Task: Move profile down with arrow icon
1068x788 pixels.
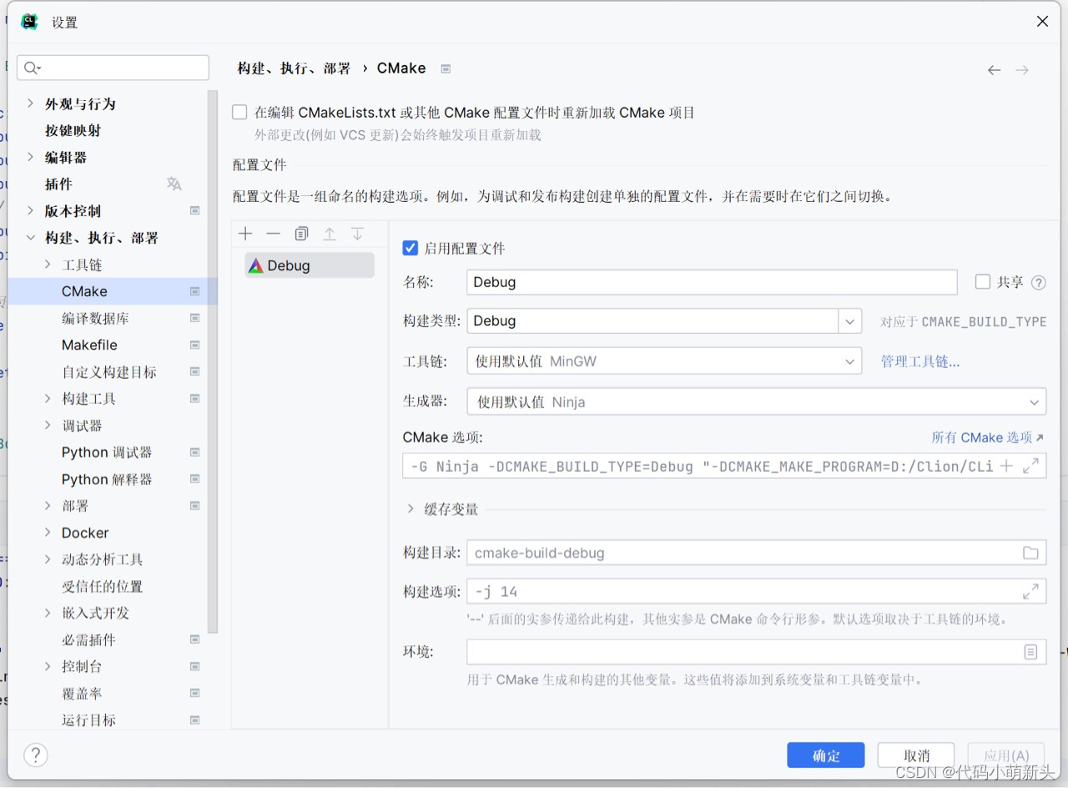Action: click(357, 234)
